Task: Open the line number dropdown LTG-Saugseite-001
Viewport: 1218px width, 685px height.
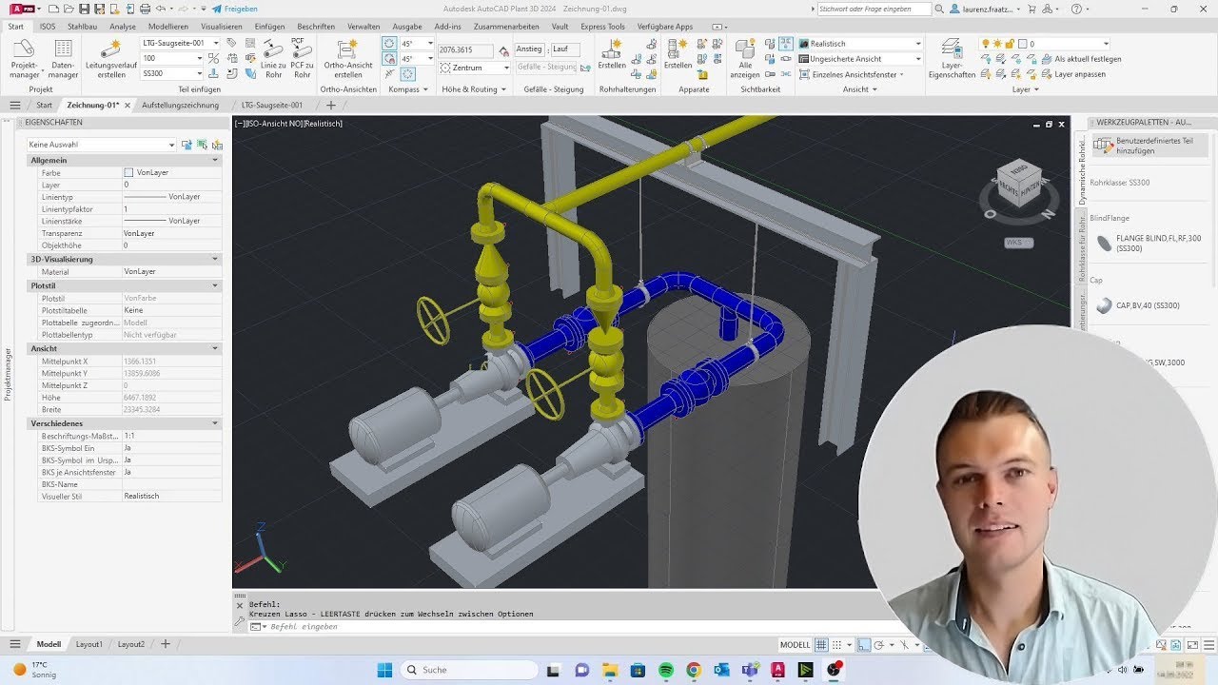Action: click(181, 44)
